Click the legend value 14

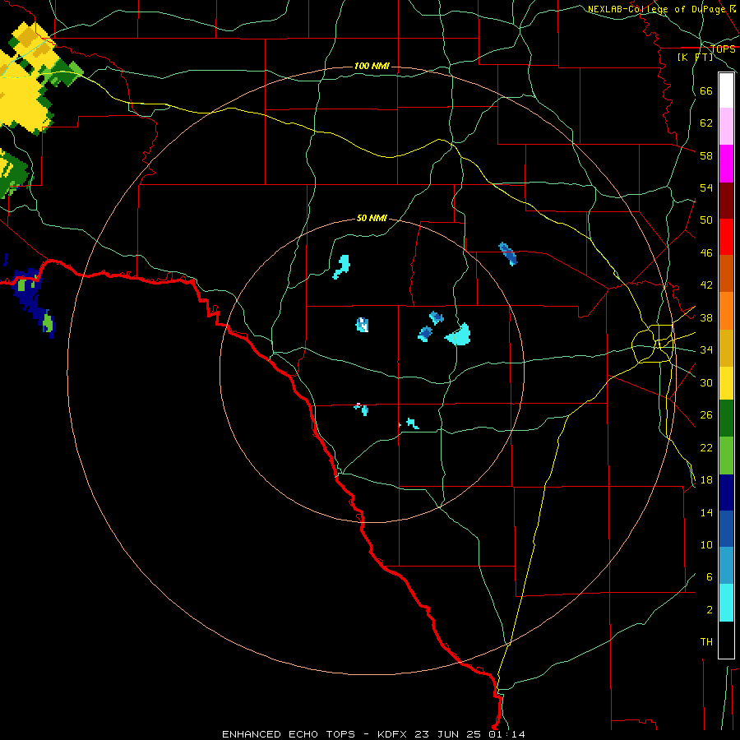[706, 512]
